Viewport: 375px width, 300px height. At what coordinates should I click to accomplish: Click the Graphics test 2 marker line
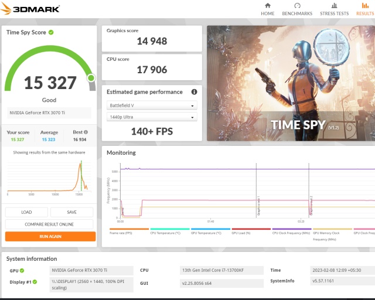click(309, 190)
